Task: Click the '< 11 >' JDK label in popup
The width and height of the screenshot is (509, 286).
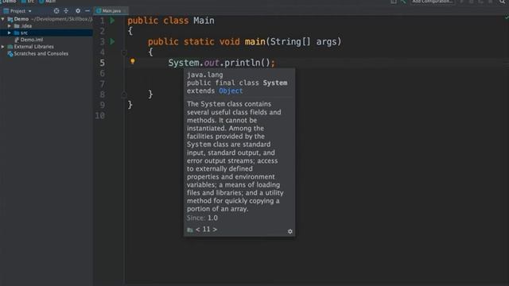Action: [206, 230]
